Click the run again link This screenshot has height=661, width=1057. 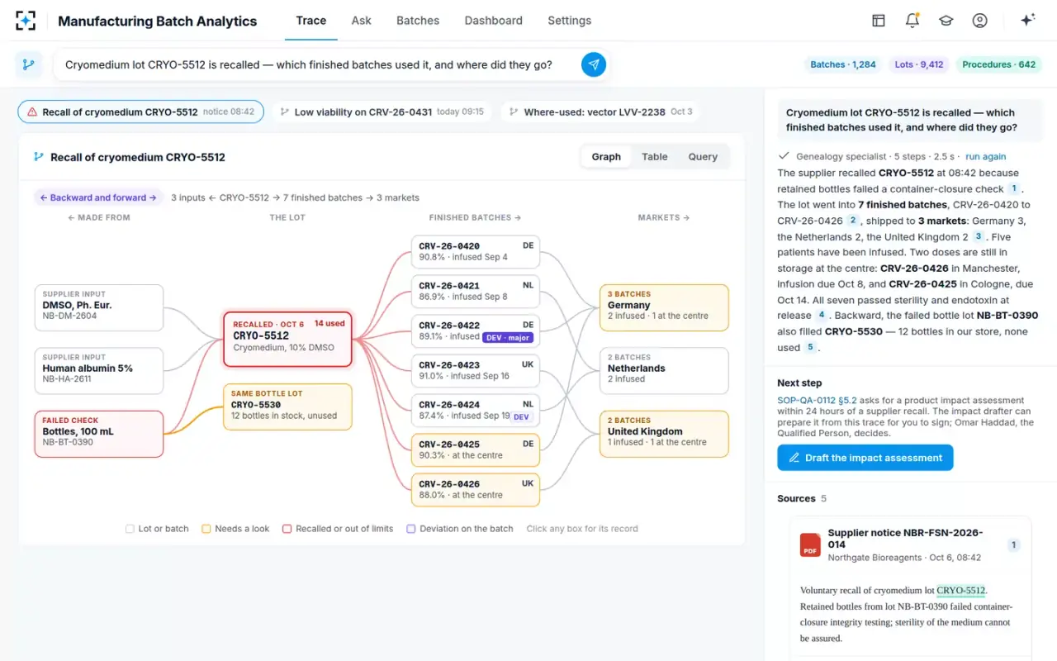986,156
